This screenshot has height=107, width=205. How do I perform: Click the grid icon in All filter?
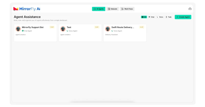(x=143, y=17)
